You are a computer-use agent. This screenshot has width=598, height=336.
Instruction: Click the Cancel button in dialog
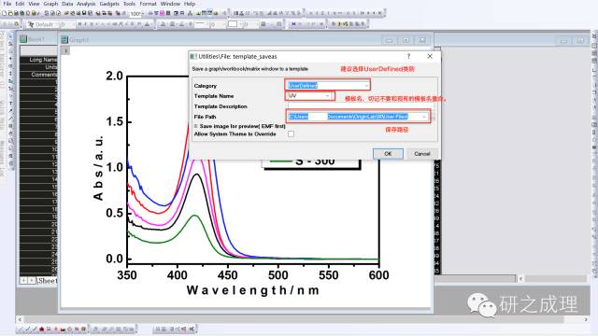[421, 153]
